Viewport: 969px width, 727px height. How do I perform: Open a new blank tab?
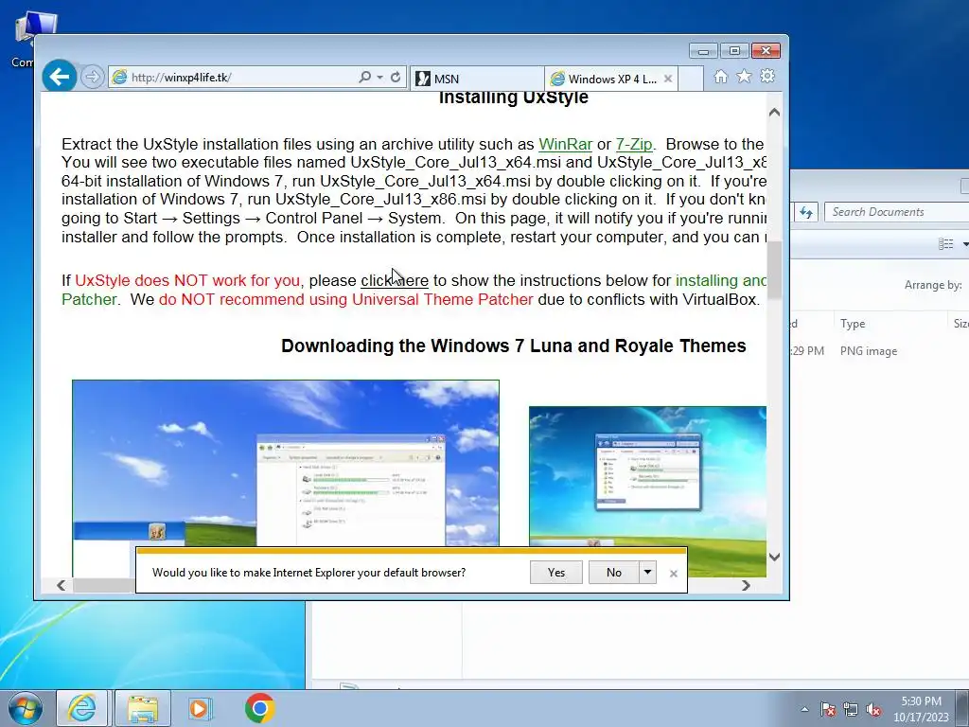[691, 79]
